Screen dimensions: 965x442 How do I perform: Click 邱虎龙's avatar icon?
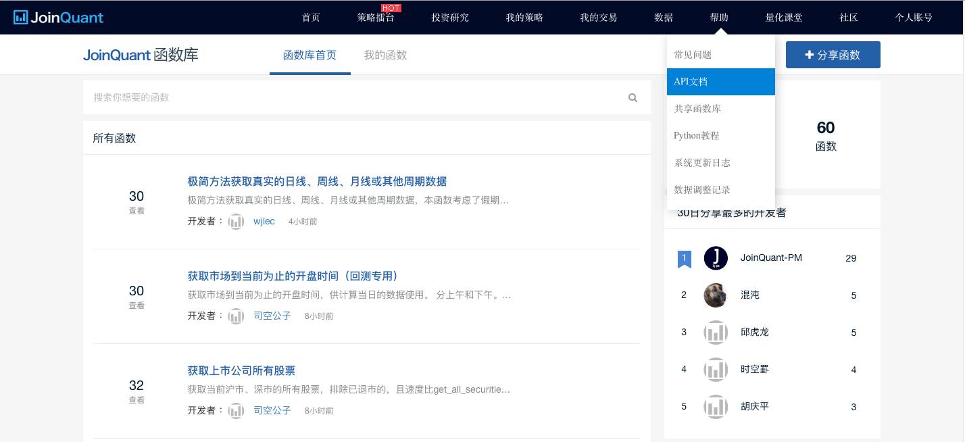716,333
